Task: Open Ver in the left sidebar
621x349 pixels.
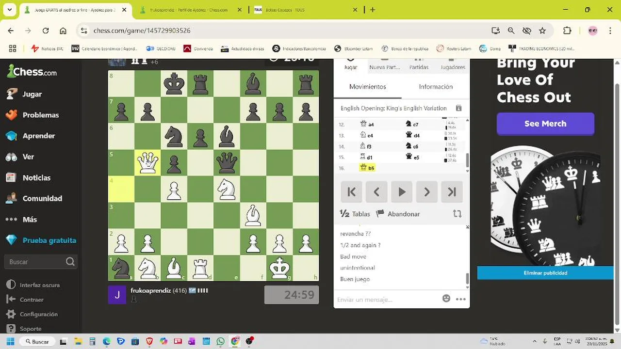Action: pos(28,157)
